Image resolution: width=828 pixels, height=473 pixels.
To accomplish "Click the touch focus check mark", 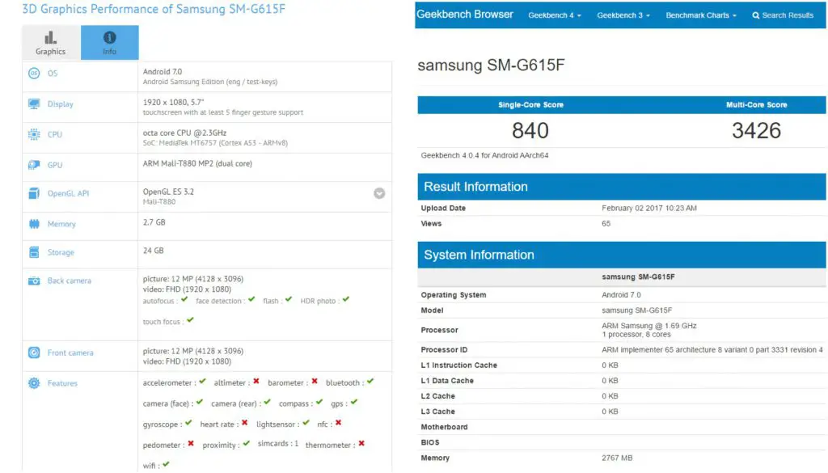I will pyautogui.click(x=190, y=320).
